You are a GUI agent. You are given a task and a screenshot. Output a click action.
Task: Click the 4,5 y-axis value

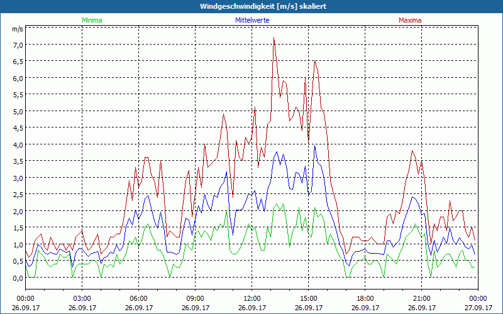[x=18, y=128]
